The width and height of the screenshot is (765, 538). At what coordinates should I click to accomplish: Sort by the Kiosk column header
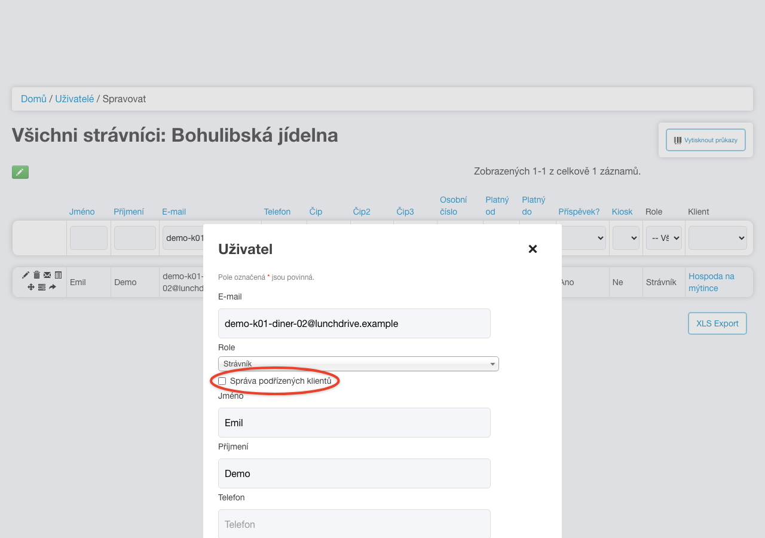(622, 212)
